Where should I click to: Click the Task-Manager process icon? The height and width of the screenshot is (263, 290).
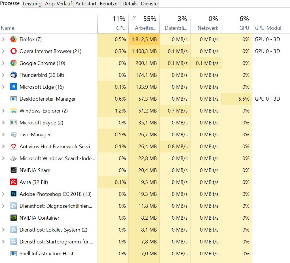click(14, 134)
